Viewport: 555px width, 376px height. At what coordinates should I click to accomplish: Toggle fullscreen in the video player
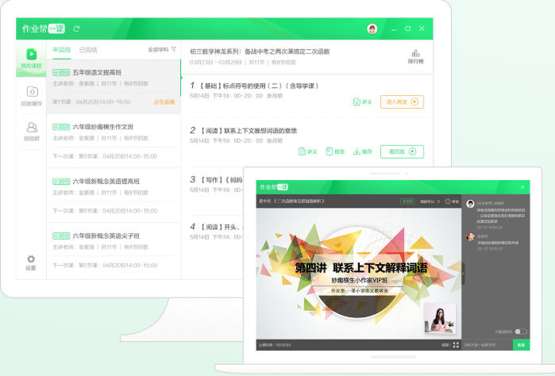(456, 345)
